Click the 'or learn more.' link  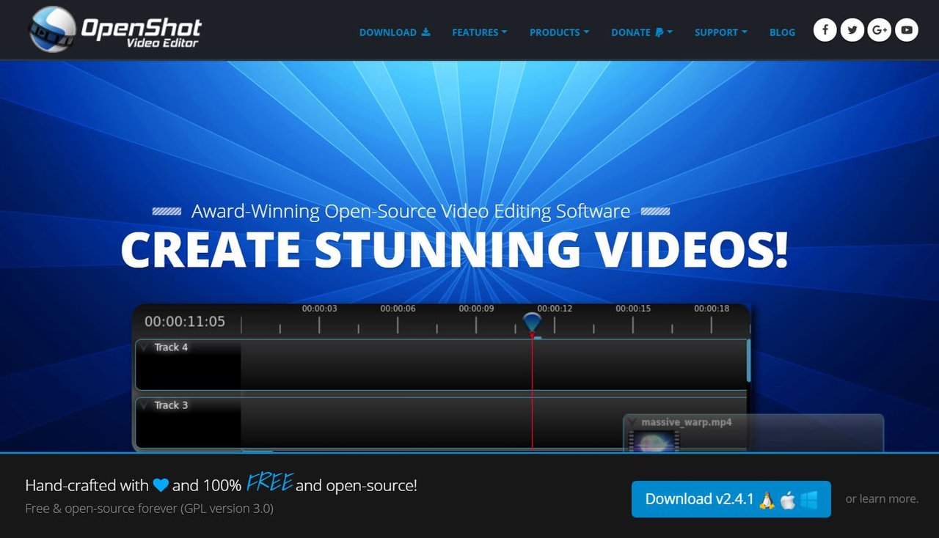(882, 498)
